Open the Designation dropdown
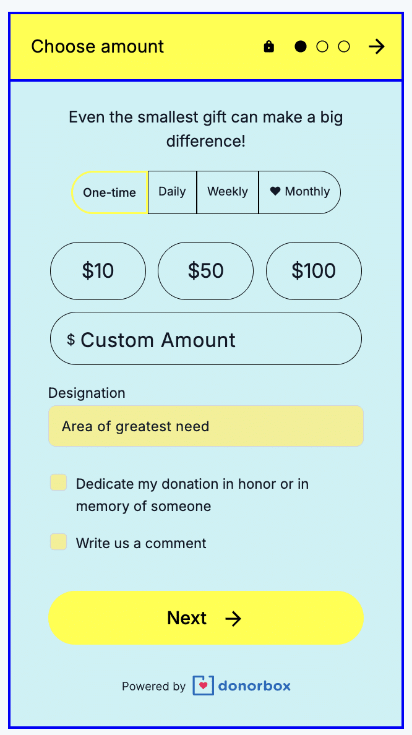Viewport: 412px width, 735px height. point(205,426)
